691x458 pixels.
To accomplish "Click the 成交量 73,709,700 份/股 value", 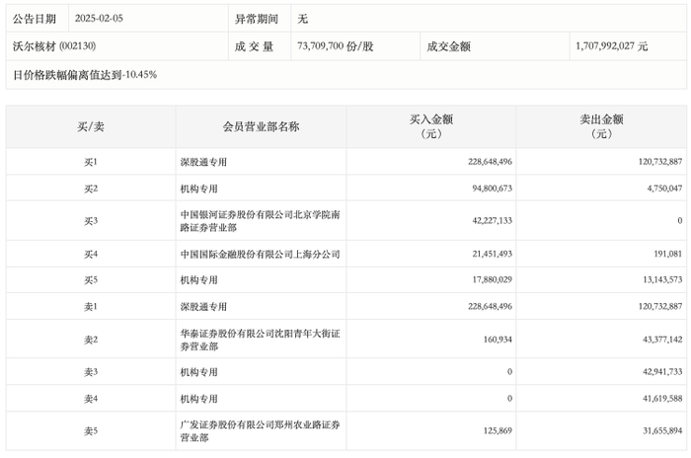I will pyautogui.click(x=336, y=45).
